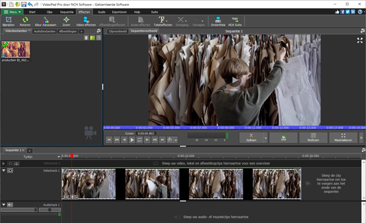Open playback speed dropdown arrow
This screenshot has width=366, height=223.
pos(176,140)
